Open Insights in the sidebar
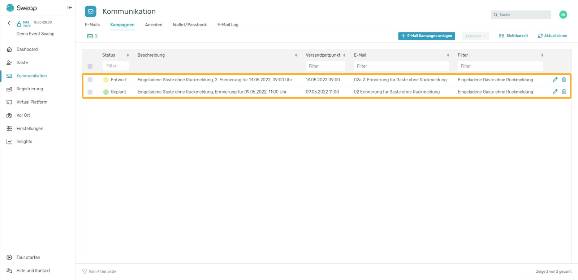The image size is (578, 280). tap(24, 142)
